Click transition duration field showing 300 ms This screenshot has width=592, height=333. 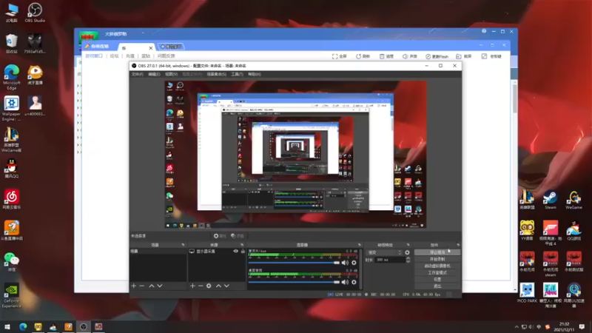(x=390, y=260)
